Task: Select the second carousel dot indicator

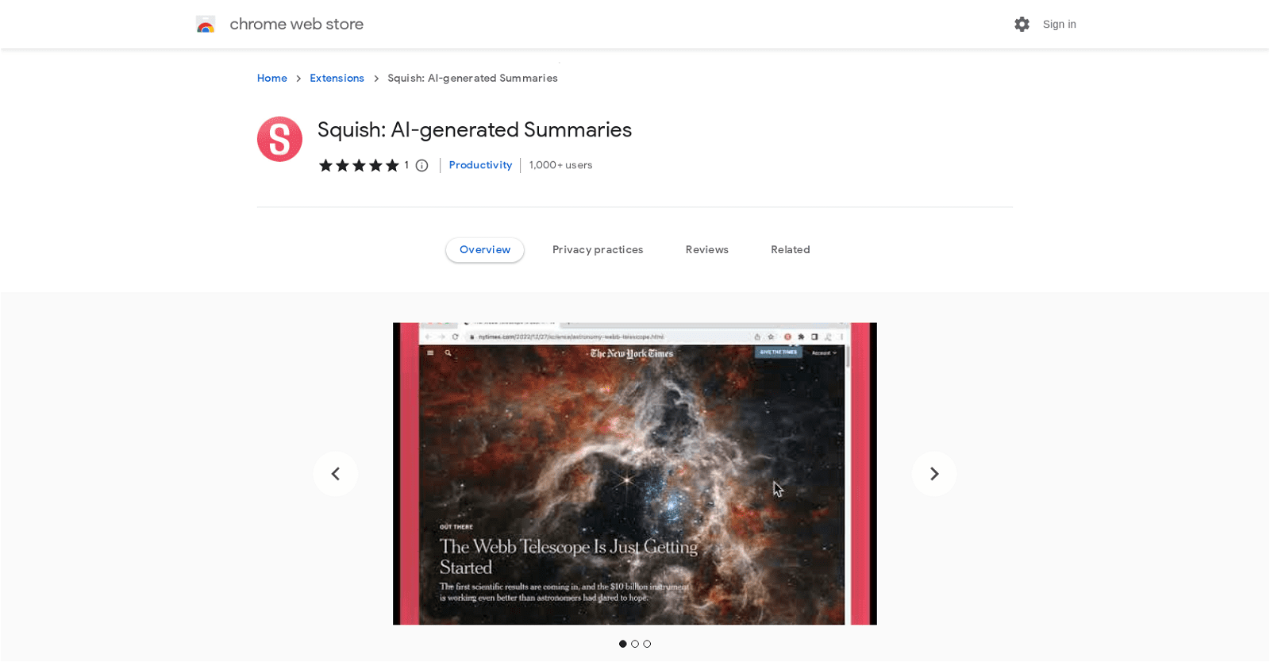Action: click(635, 644)
